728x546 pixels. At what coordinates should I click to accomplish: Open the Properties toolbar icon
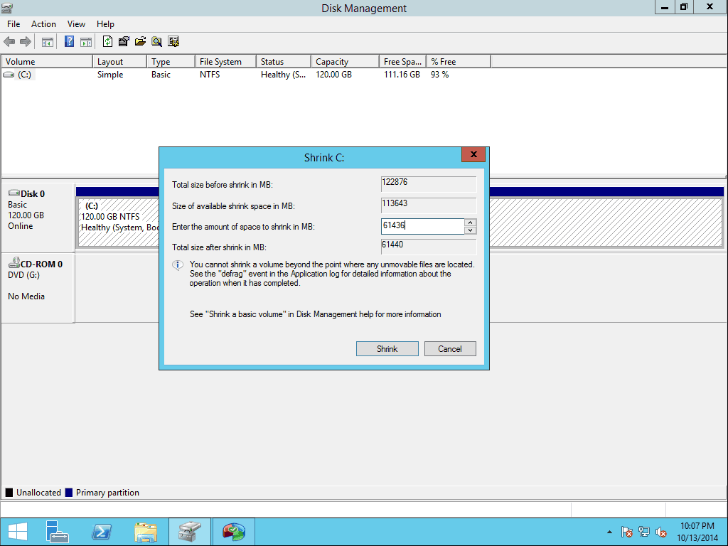tap(124, 41)
